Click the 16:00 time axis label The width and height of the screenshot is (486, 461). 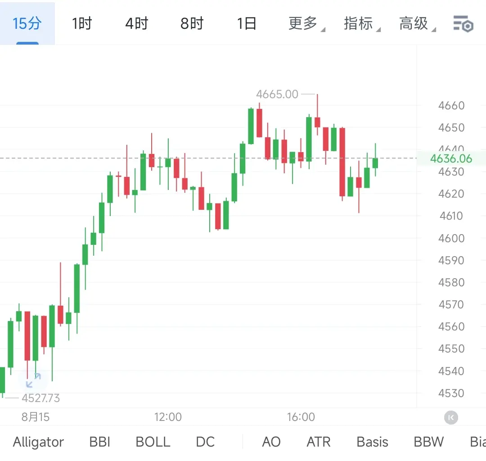pyautogui.click(x=301, y=417)
